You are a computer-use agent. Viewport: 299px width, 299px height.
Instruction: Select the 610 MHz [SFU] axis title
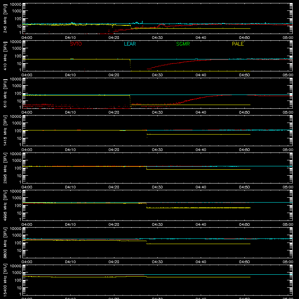(x=5, y=93)
